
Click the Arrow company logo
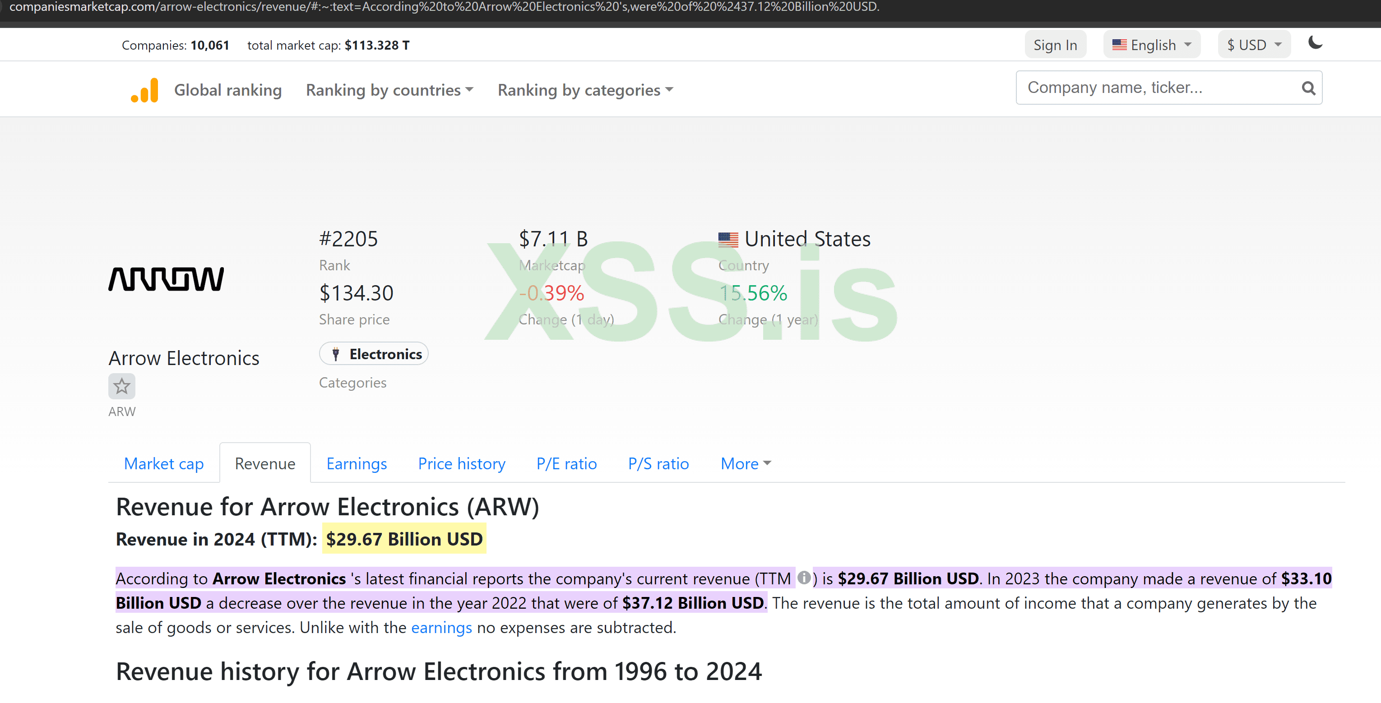point(166,279)
